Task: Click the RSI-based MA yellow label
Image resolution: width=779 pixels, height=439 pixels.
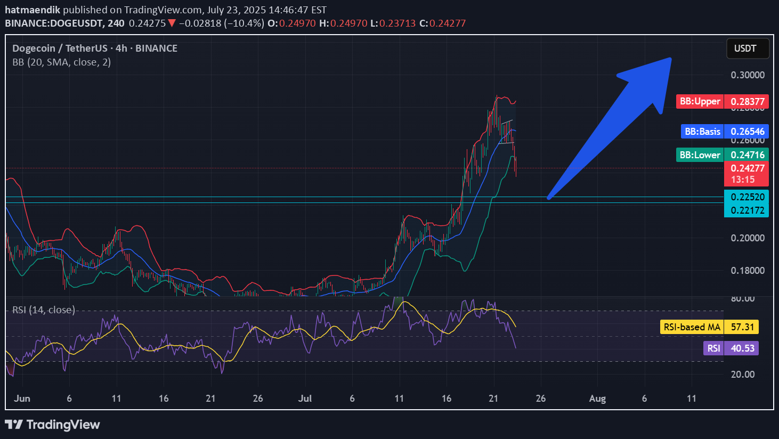Action: [692, 327]
